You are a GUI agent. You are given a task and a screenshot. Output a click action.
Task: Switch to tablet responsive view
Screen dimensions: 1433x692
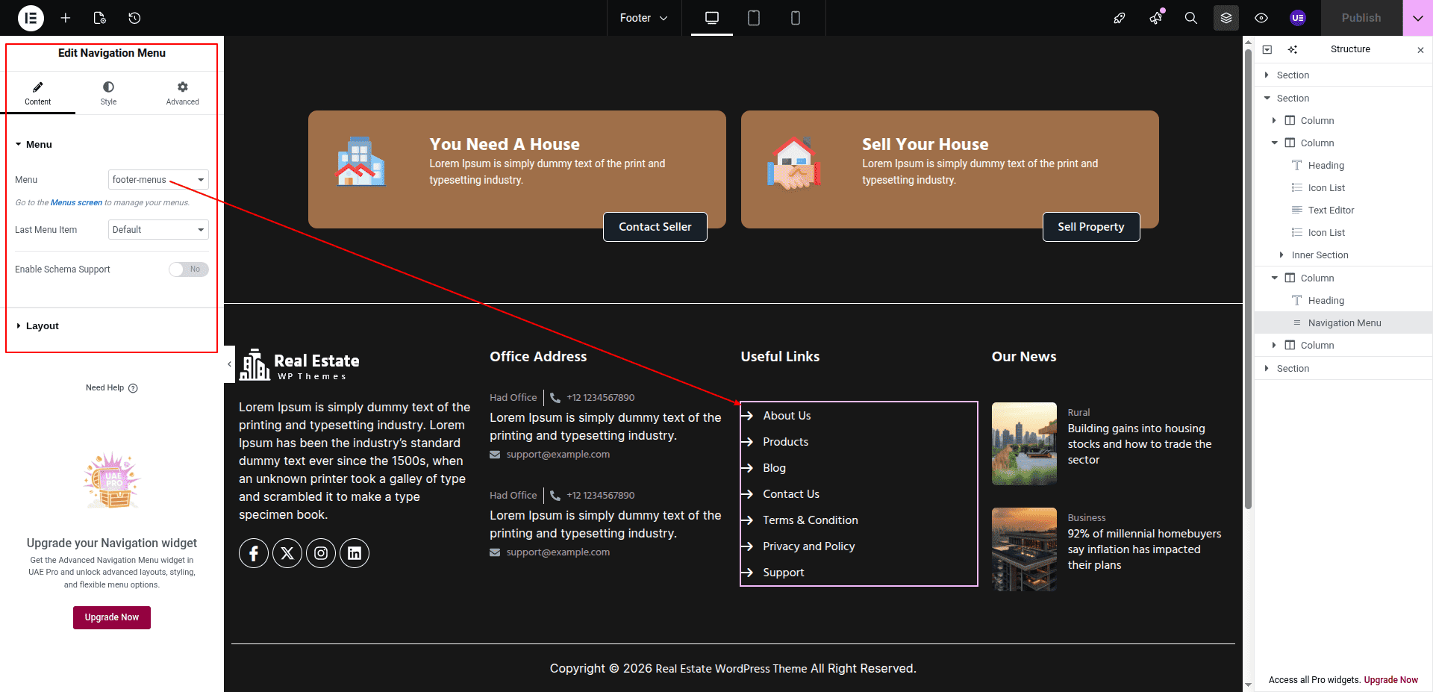pyautogui.click(x=754, y=18)
